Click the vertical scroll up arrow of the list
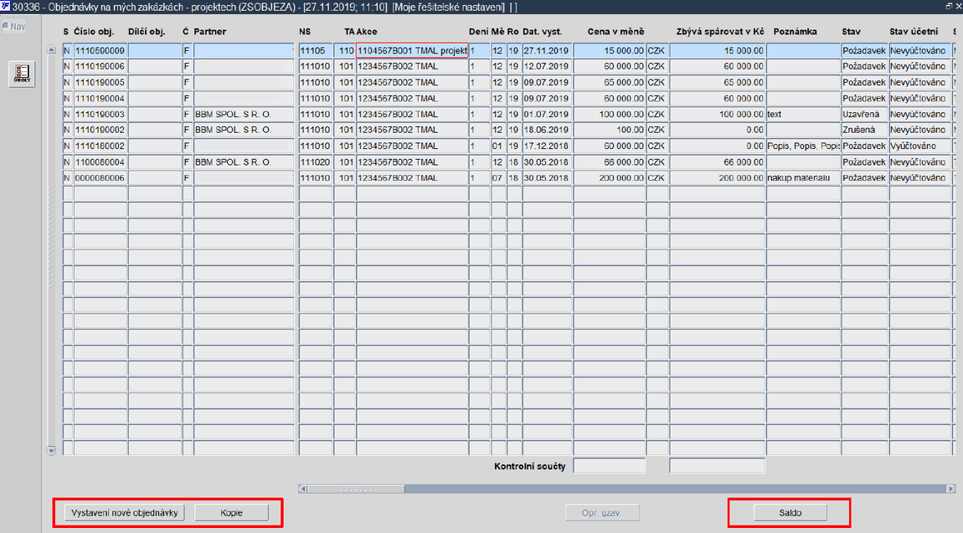This screenshot has width=963, height=533. pos(52,49)
